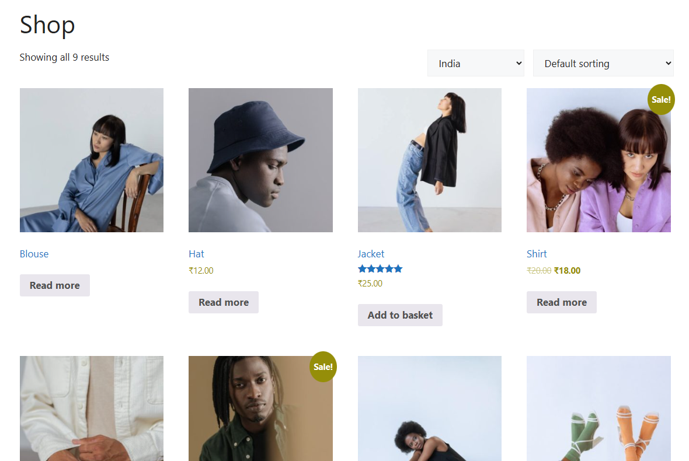689x461 pixels.
Task: Click the Blouse product title link
Action: click(x=34, y=254)
